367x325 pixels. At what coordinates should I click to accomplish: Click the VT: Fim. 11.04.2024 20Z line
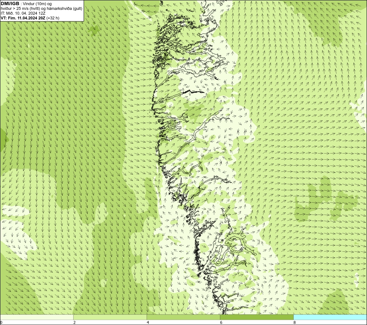click(x=30, y=18)
